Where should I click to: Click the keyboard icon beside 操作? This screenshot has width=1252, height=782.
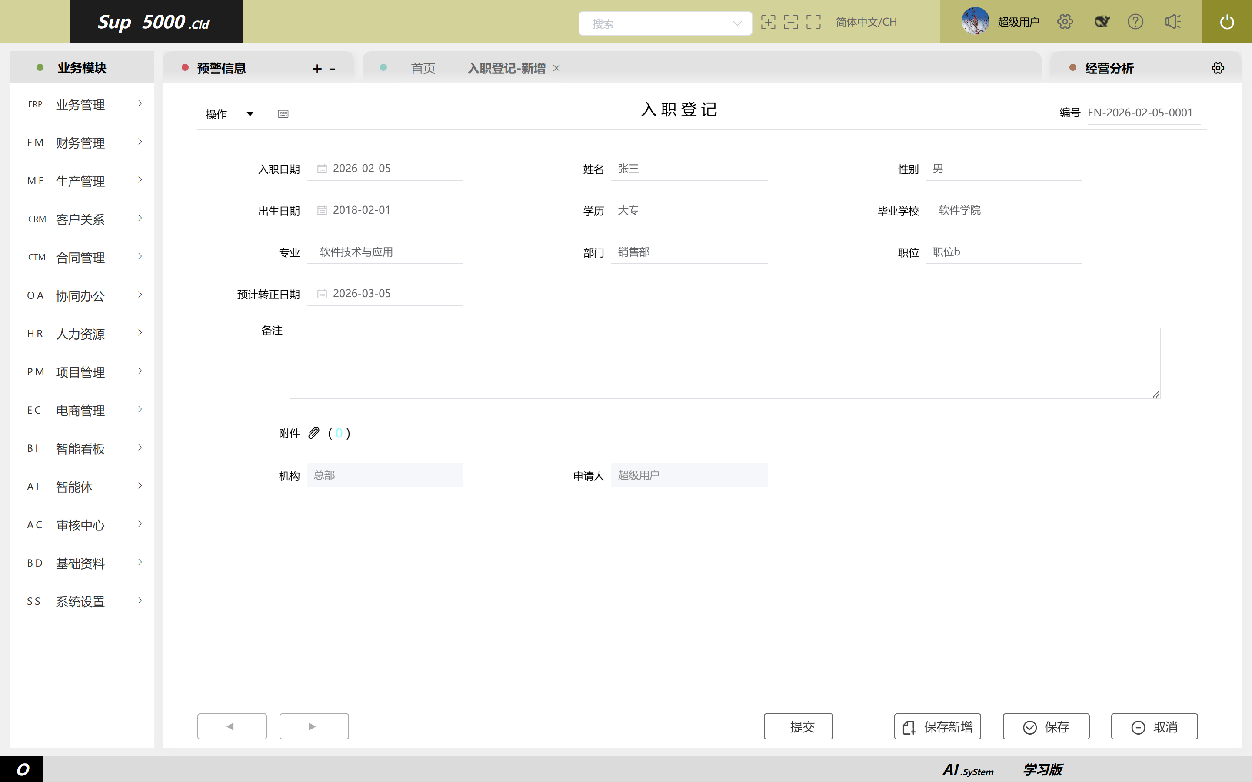coord(283,114)
